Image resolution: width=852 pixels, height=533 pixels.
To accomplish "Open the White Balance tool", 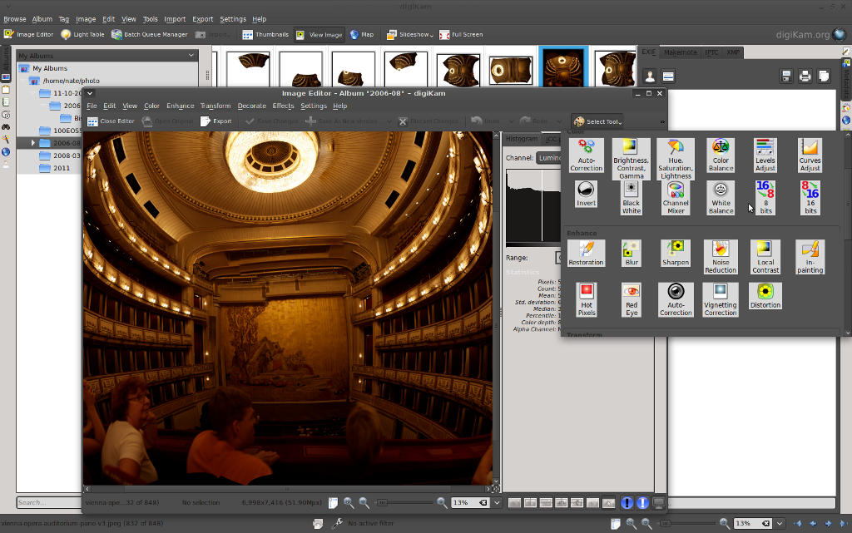I will [x=721, y=198].
